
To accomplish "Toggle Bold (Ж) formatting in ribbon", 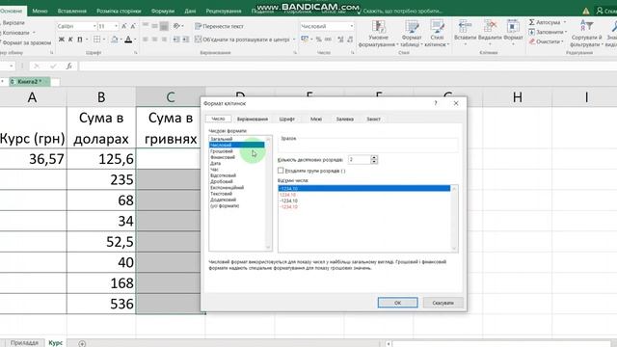I will pos(62,40).
